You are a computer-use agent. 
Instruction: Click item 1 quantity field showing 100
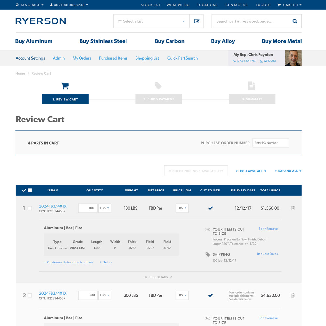(88, 208)
